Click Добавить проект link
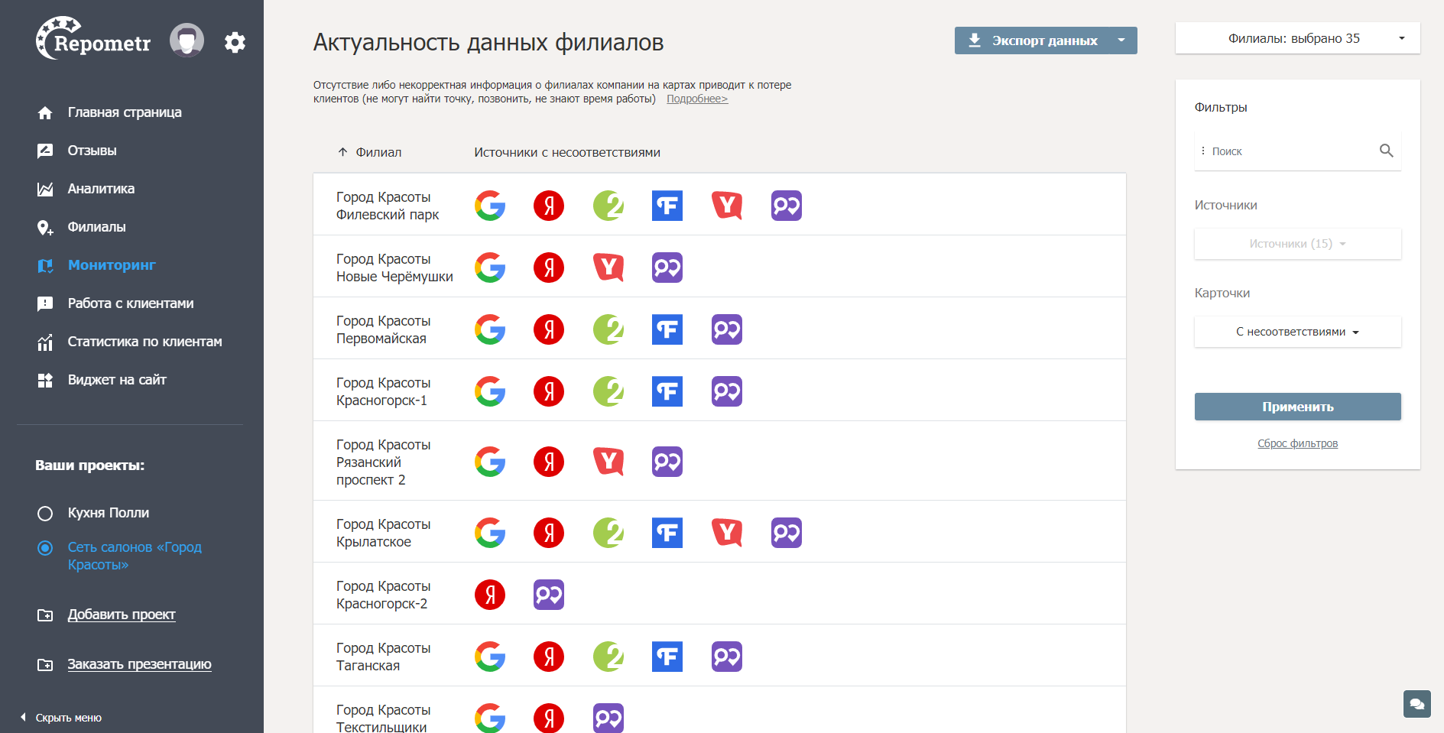The width and height of the screenshot is (1444, 733). click(x=122, y=615)
